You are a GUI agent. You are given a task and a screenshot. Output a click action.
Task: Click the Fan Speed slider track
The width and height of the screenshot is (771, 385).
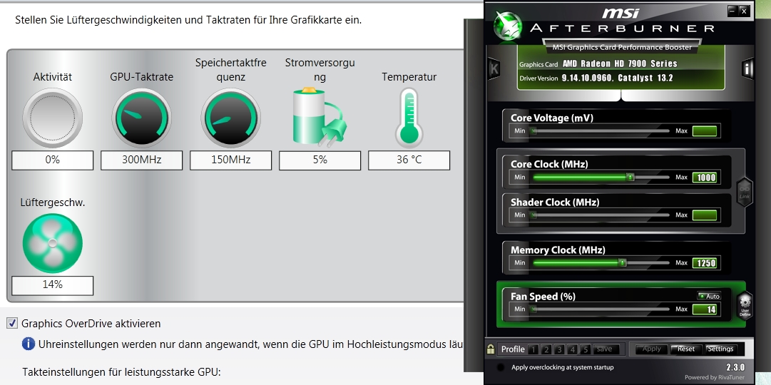click(600, 309)
